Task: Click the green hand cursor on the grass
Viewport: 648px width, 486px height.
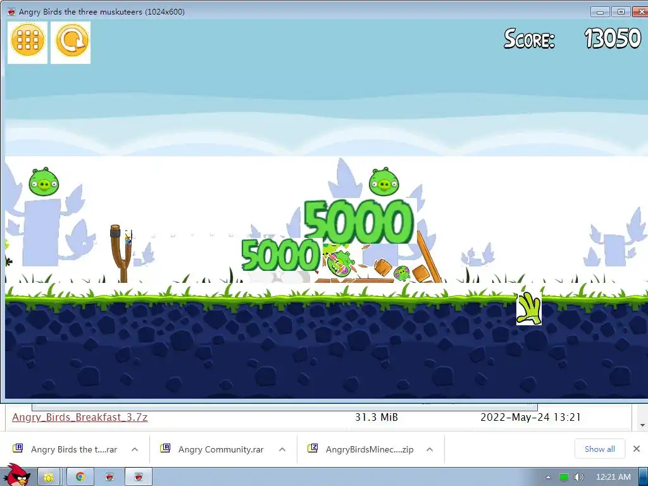Action: 529,308
